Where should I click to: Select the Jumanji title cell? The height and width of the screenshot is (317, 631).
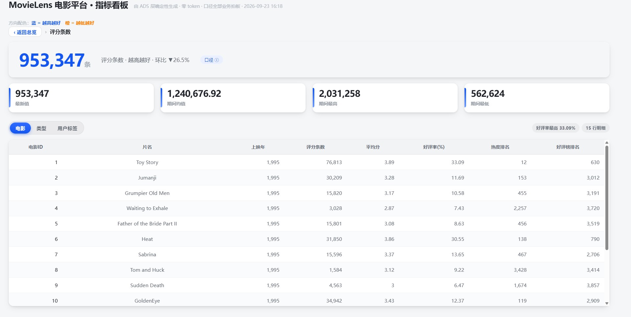147,178
